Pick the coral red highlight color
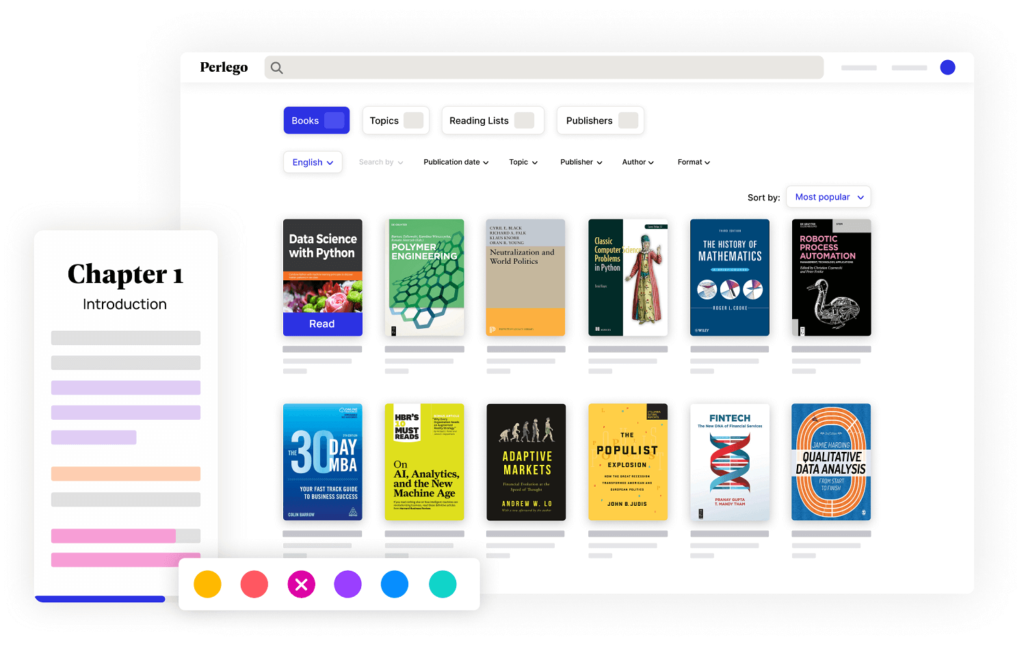Viewport: 1026px width, 646px height. pos(254,584)
